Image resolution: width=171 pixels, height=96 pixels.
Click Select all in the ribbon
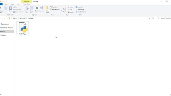[x=79, y=7]
